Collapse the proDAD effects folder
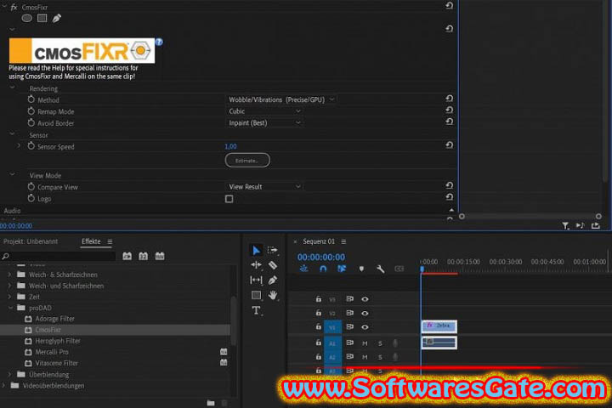This screenshot has height=408, width=612. (10, 308)
